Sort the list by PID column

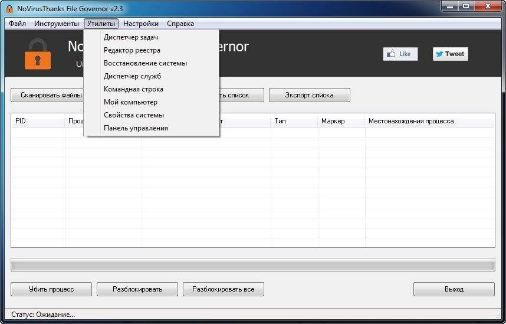[38, 121]
